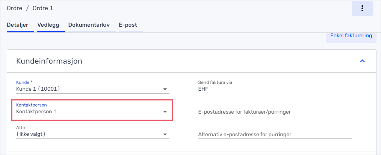The width and height of the screenshot is (381, 155).
Task: Switch to the Detaljer tab
Action: 18,25
